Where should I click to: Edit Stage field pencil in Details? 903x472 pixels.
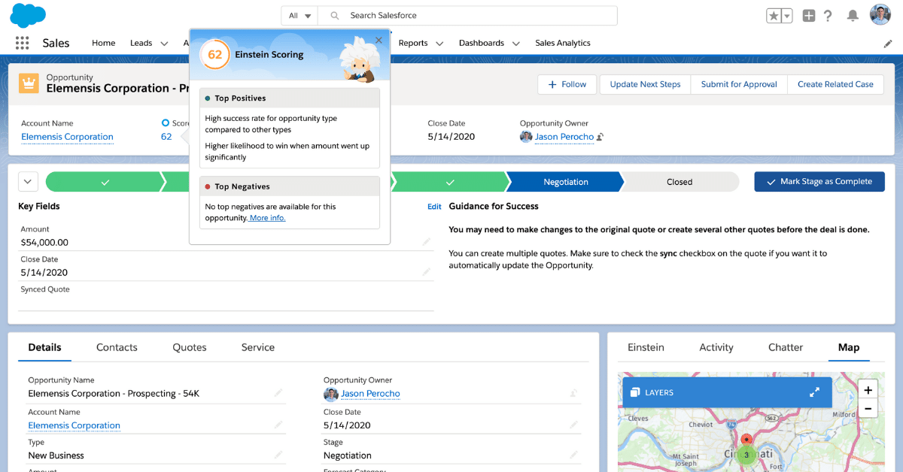coord(574,455)
